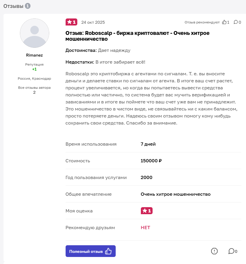246x264 pixels.
Task: Click the location Россия, Краснодар
Action: (x=34, y=79)
